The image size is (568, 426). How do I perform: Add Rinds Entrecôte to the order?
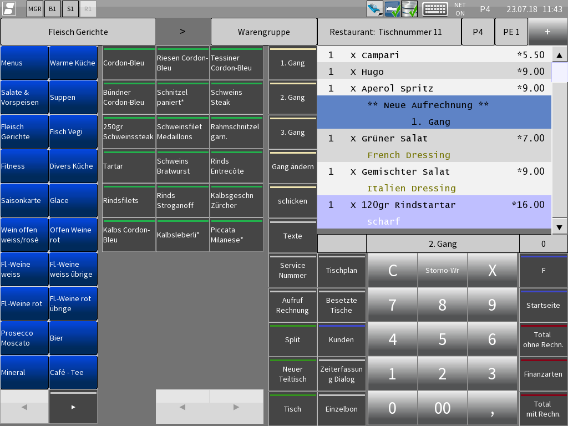pyautogui.click(x=236, y=166)
